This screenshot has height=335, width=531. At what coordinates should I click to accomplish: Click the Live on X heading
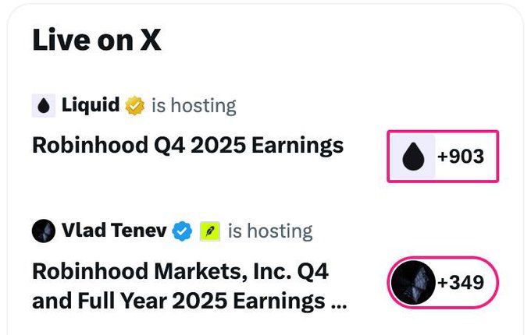click(x=97, y=41)
